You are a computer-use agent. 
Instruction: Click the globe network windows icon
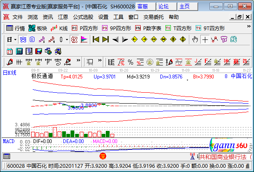48,51
